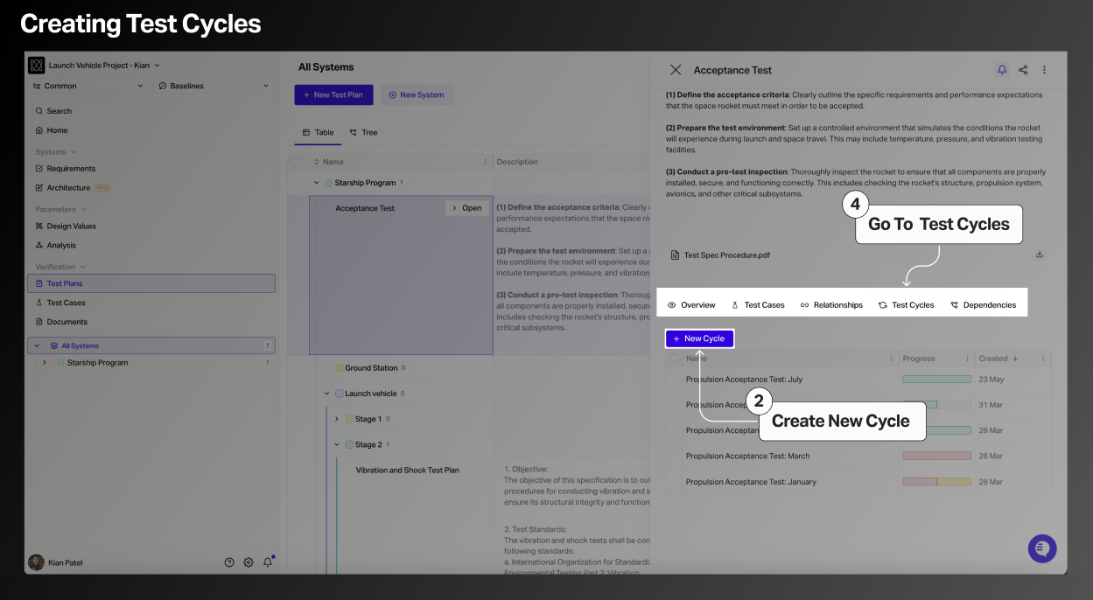Open the settings gear icon
Image resolution: width=1093 pixels, height=600 pixels.
tap(249, 562)
